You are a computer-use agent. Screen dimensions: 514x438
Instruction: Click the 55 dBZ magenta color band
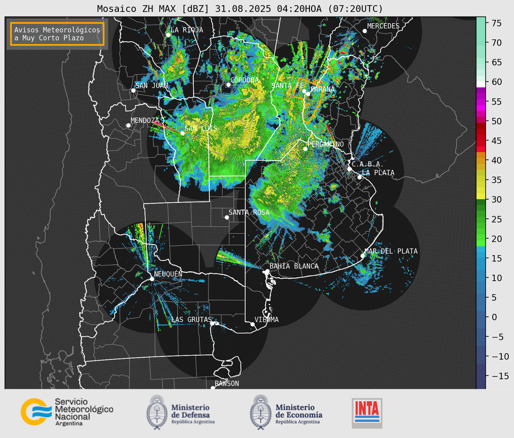pos(480,102)
